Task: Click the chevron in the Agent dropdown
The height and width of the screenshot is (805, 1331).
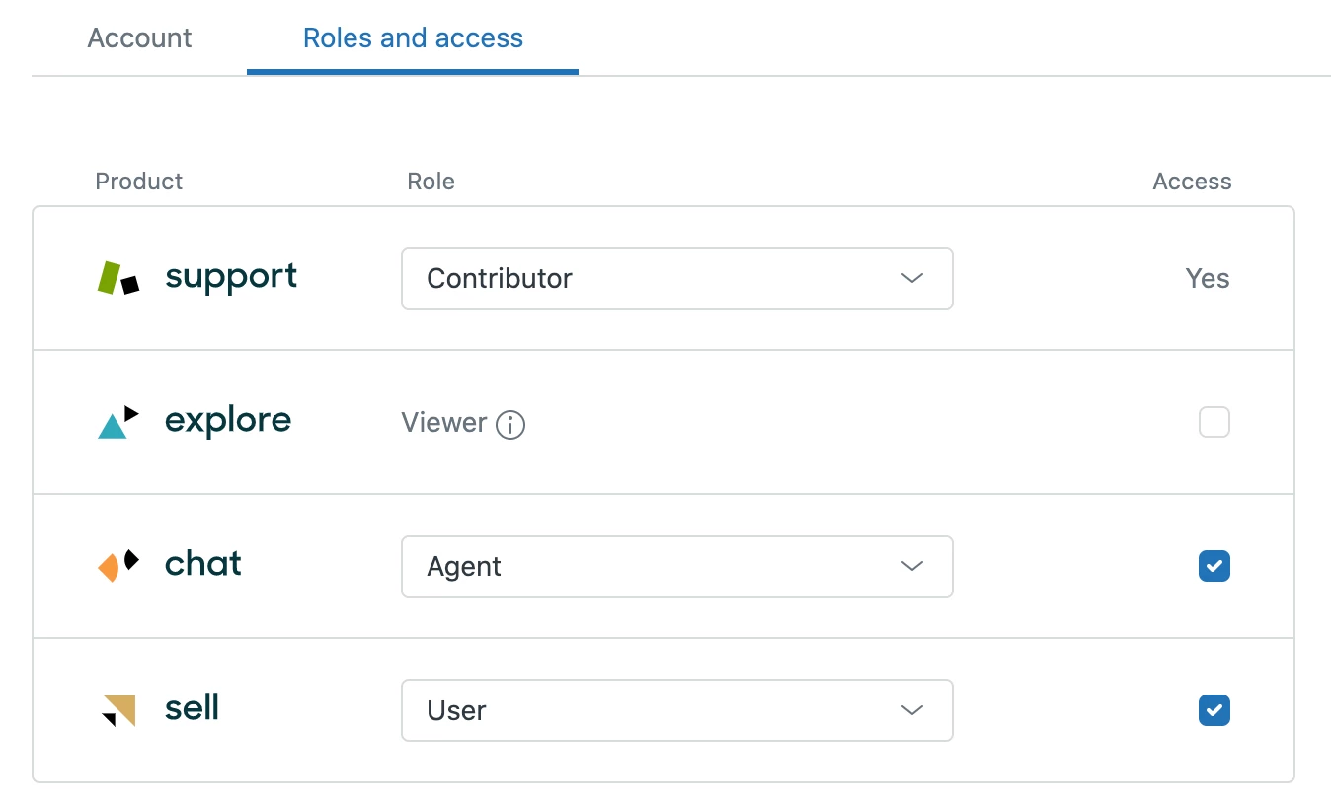Action: pyautogui.click(x=911, y=566)
